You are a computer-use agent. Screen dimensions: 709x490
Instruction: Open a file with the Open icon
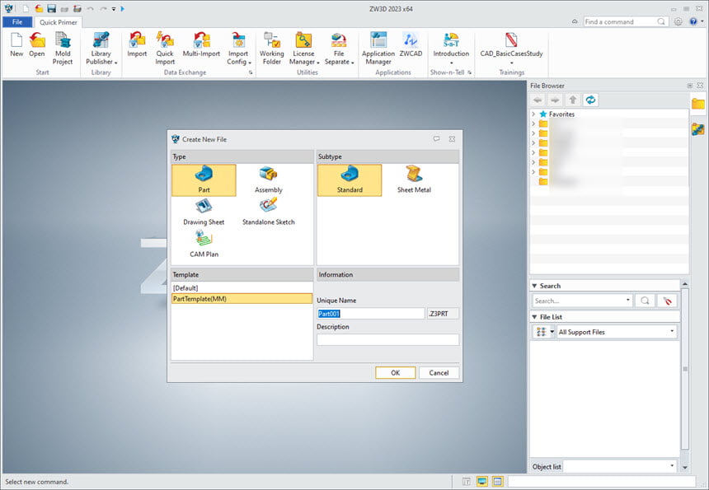37,44
